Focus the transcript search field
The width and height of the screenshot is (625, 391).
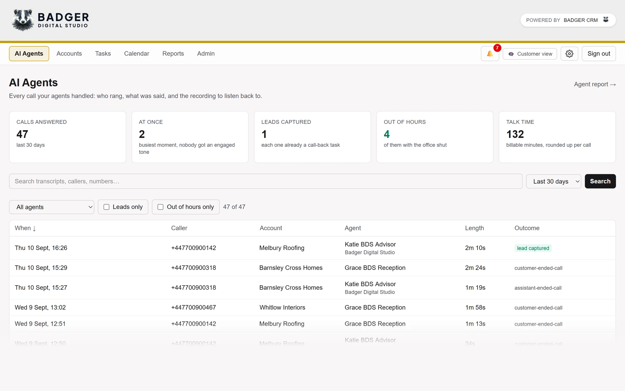coord(266,181)
